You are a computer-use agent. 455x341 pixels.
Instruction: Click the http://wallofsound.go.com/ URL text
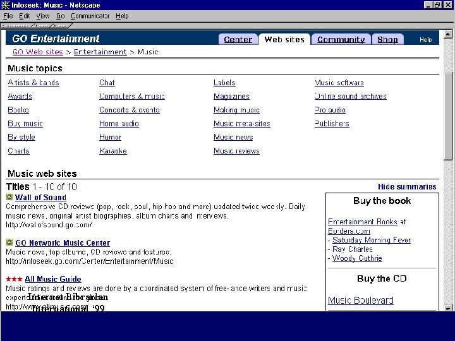(x=49, y=225)
